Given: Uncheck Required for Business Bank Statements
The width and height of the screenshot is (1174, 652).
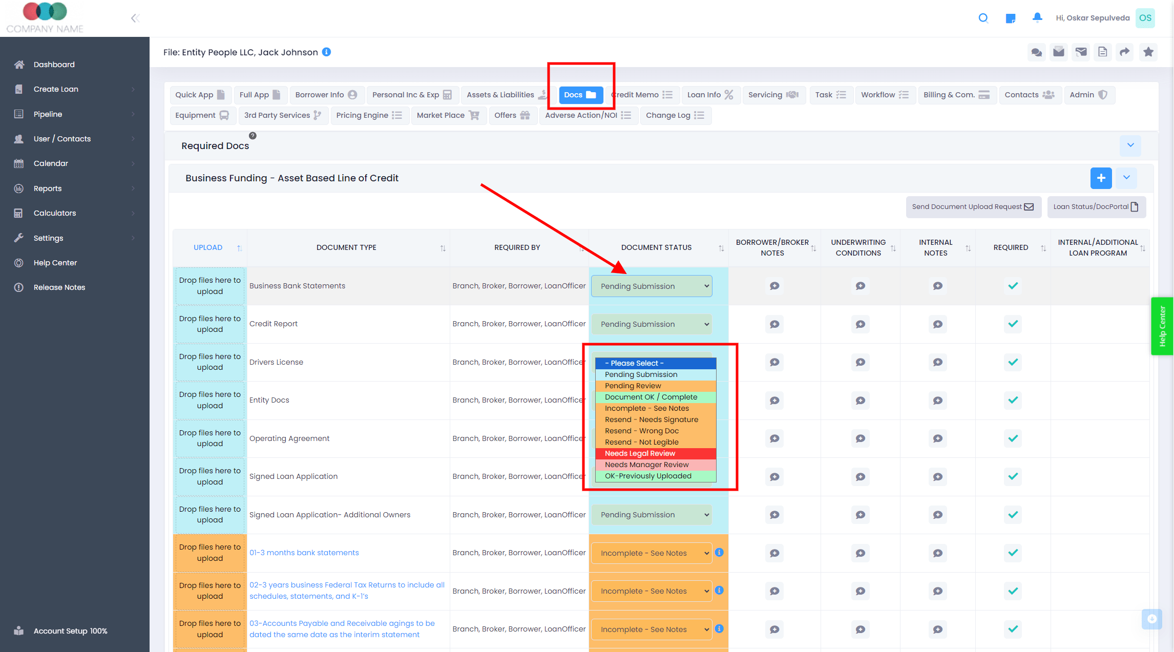Looking at the screenshot, I should (1013, 286).
